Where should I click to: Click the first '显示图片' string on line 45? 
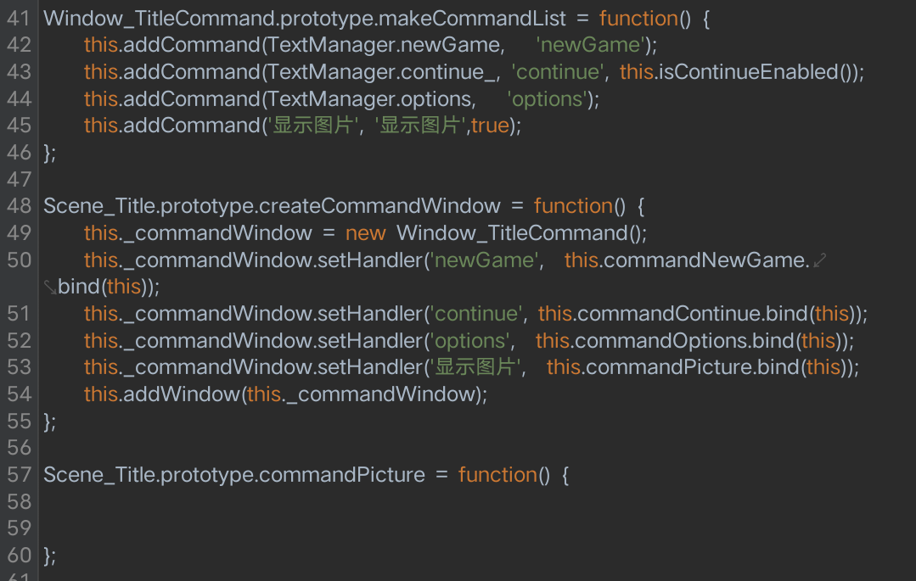pos(312,126)
